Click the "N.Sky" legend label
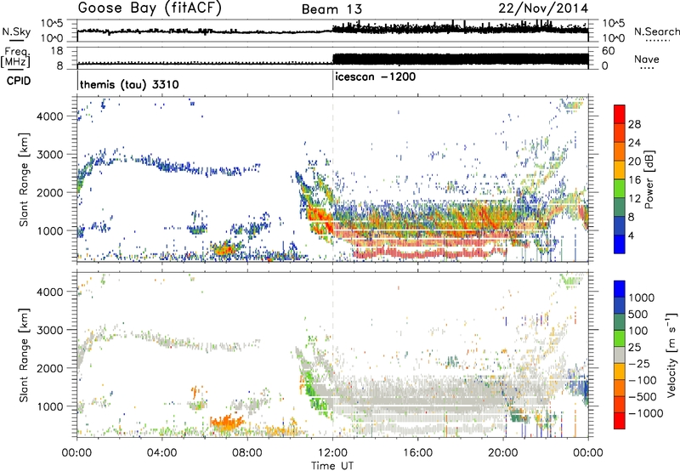 coord(16,31)
